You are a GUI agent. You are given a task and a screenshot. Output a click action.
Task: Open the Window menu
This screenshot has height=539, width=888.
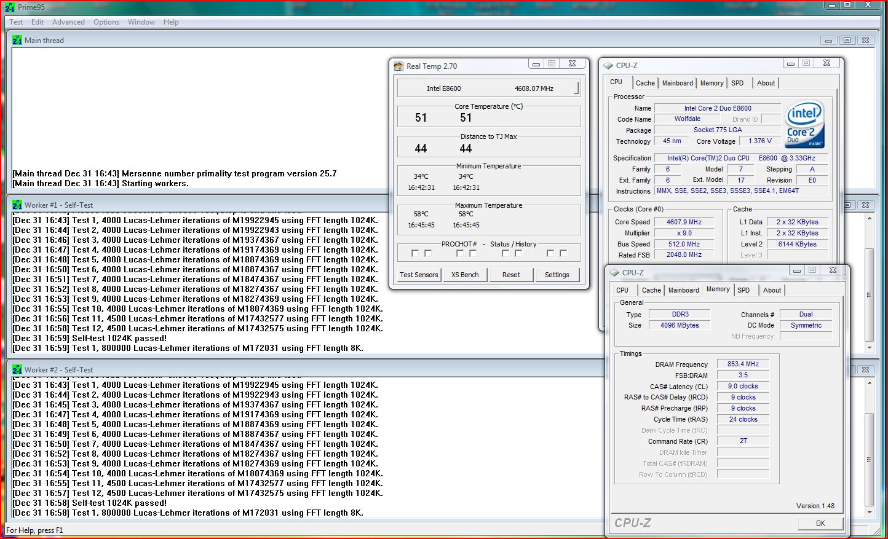tap(141, 22)
